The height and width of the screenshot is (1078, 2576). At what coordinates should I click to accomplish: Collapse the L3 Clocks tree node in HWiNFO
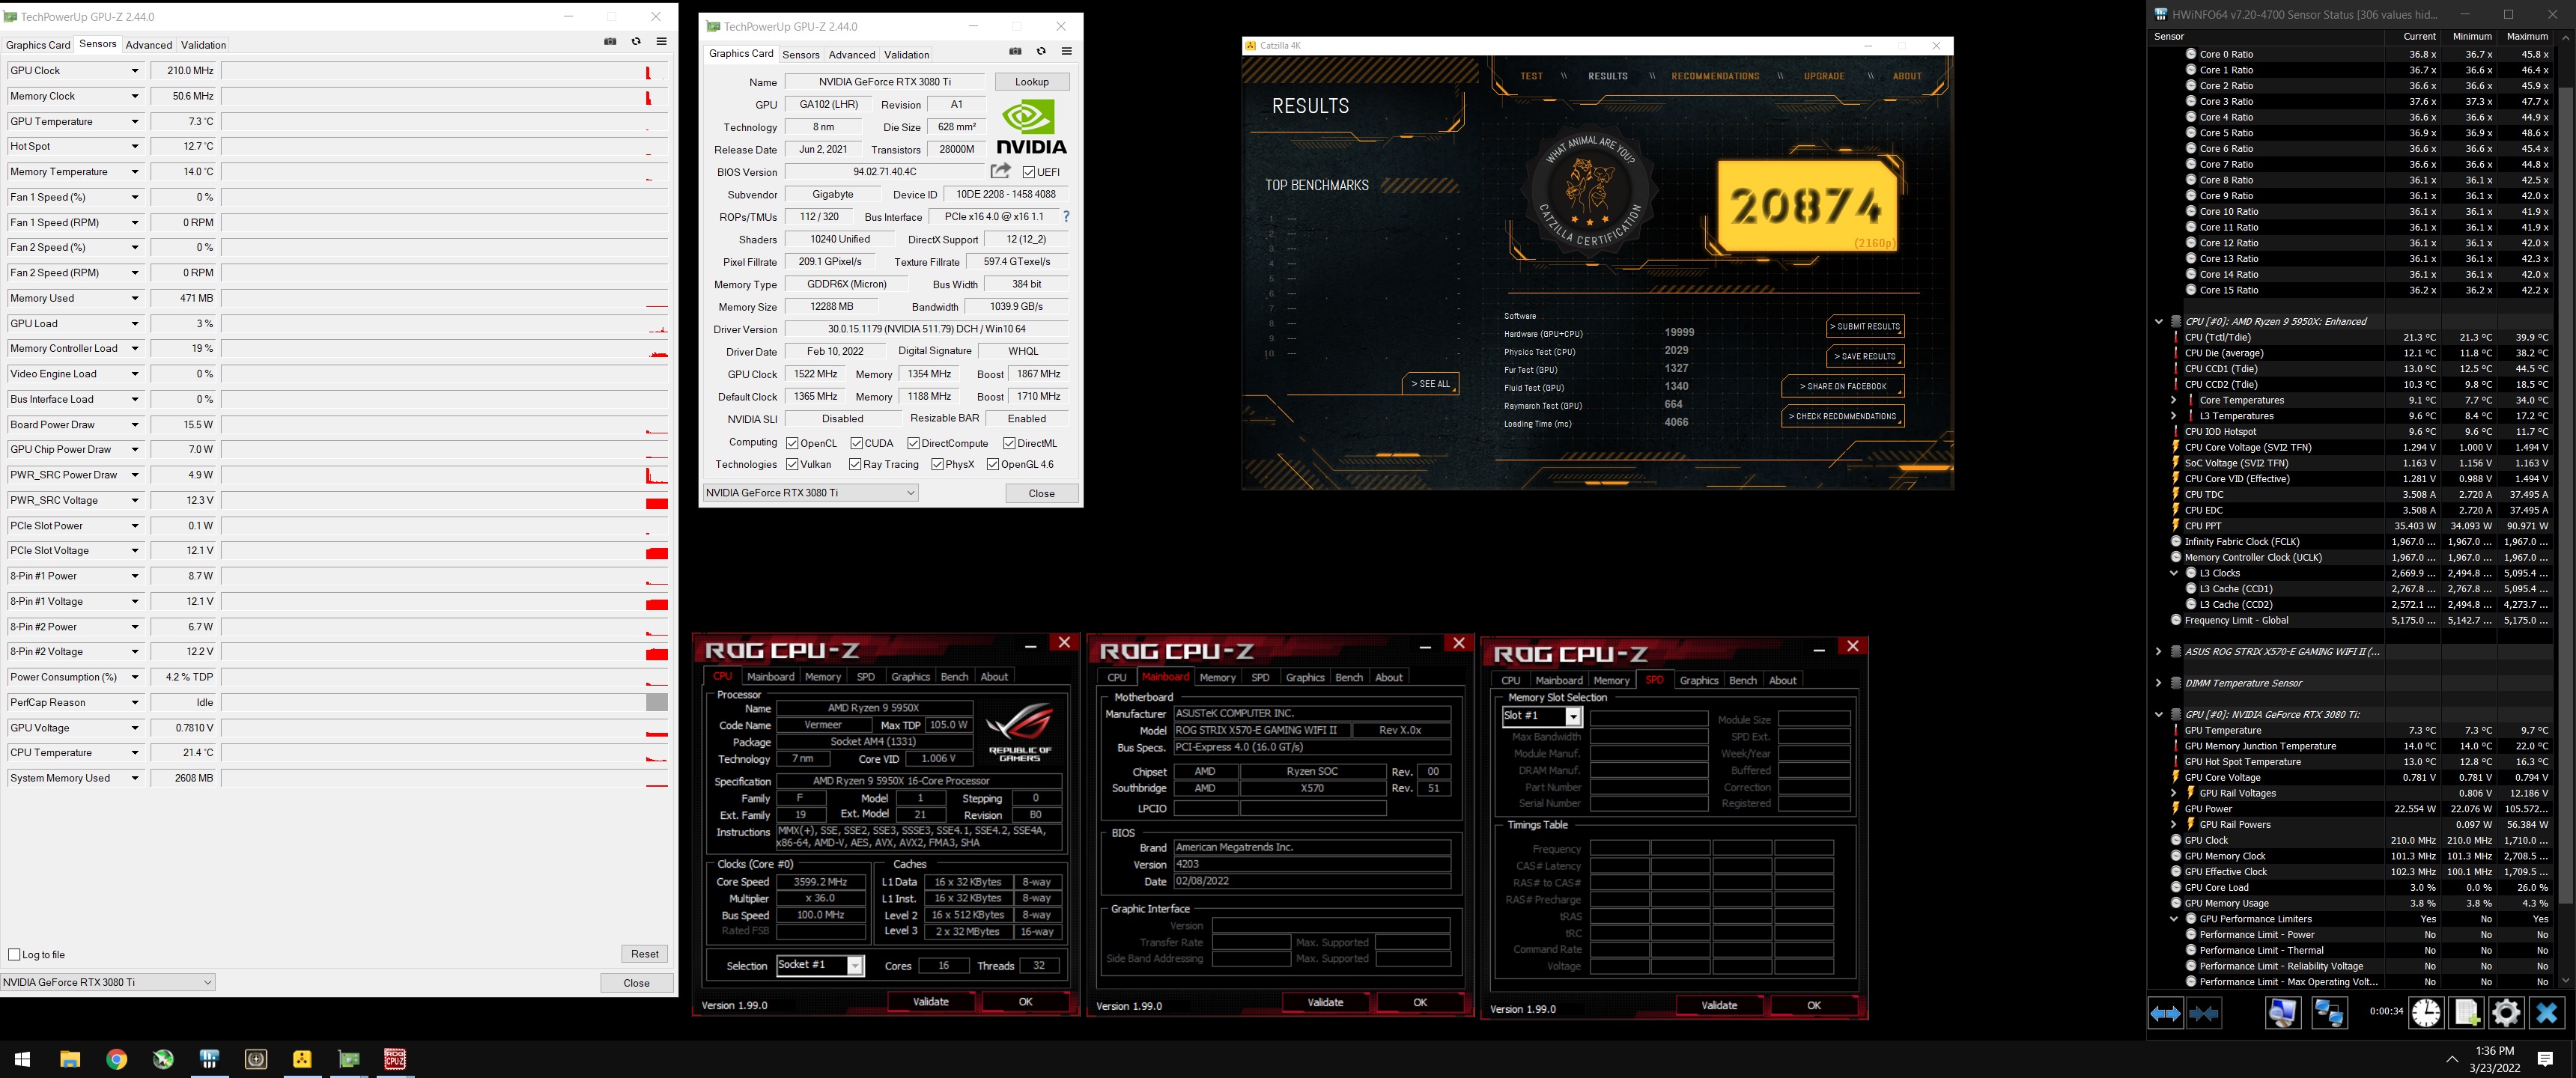tap(2173, 573)
